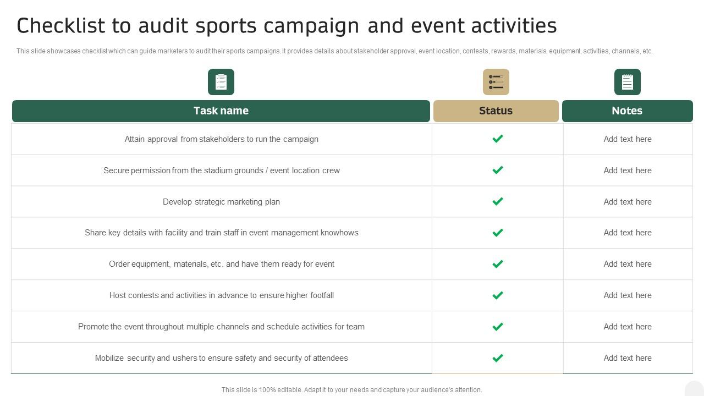704x396 pixels.
Task: Click checkmark for host contests task
Action: point(498,295)
